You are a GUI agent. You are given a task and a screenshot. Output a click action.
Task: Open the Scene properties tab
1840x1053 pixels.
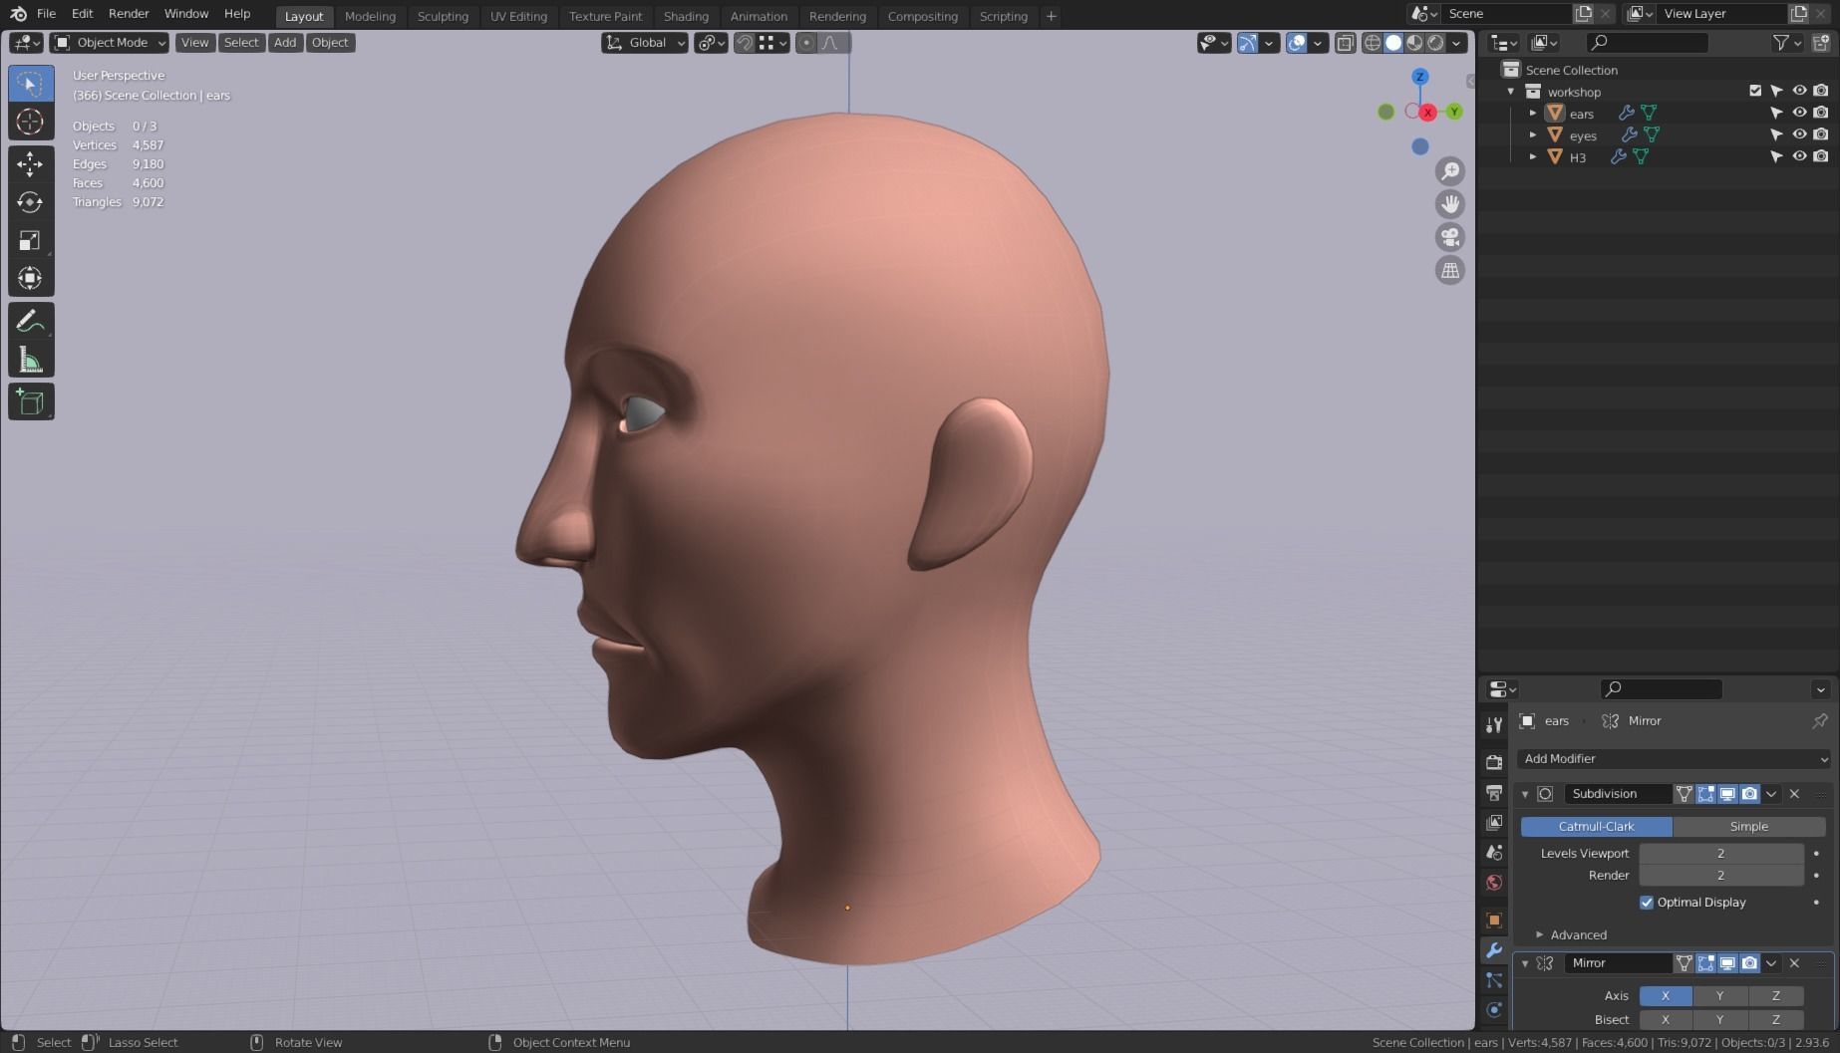pyautogui.click(x=1493, y=853)
